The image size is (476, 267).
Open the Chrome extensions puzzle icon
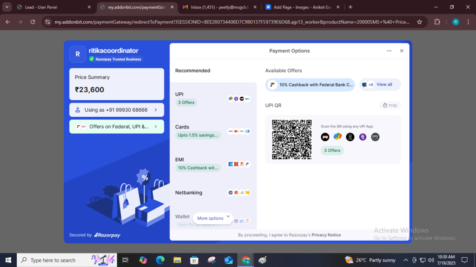[x=437, y=22]
